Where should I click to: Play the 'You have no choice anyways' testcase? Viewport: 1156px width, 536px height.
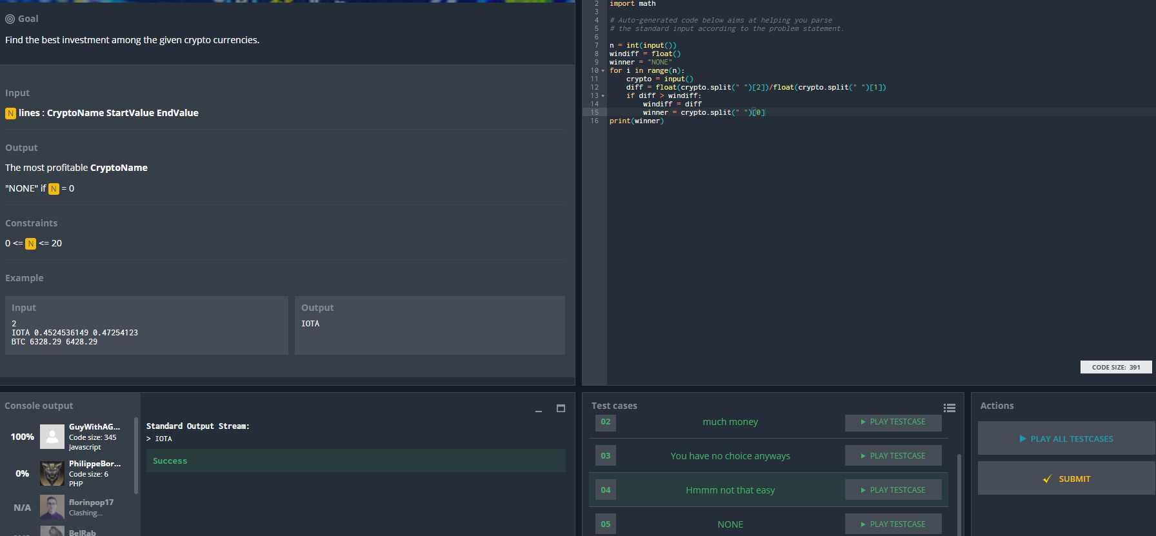pos(893,456)
